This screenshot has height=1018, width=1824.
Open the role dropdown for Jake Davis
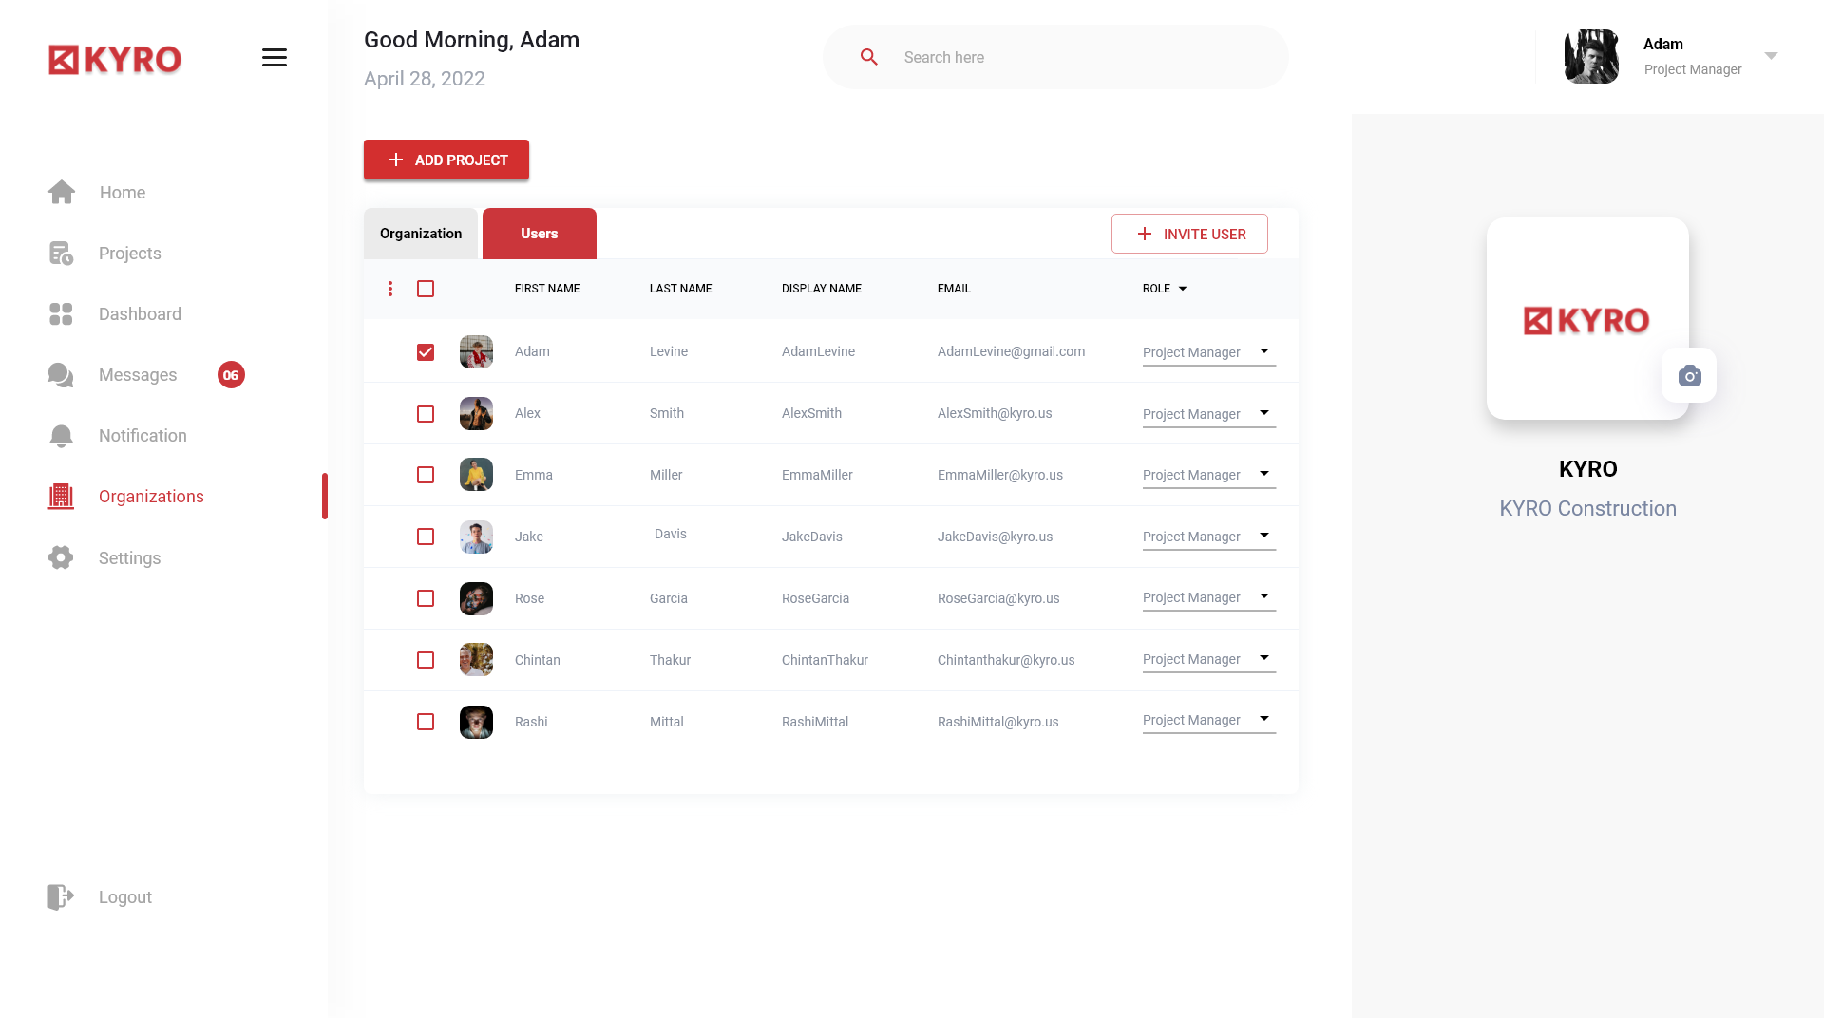click(x=1208, y=537)
